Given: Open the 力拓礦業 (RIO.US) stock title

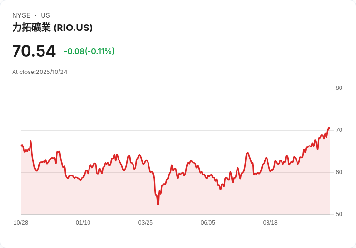Looking at the screenshot, I should [52, 28].
